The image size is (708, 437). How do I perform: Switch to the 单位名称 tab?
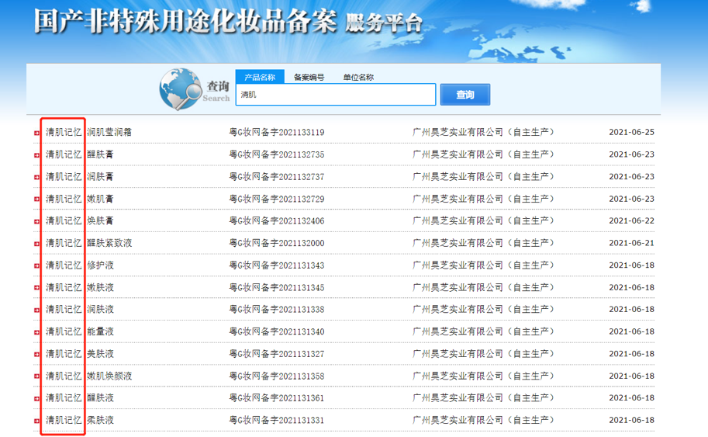(x=358, y=78)
